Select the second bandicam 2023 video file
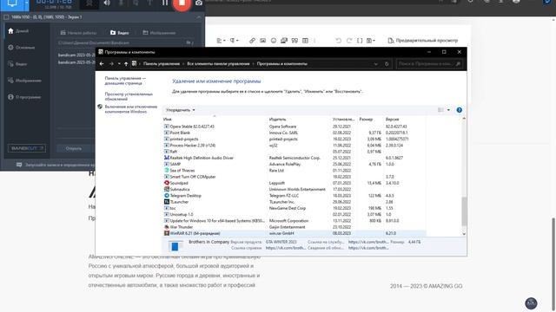Screen dimensions: 556x312 pyautogui.click(x=76, y=62)
